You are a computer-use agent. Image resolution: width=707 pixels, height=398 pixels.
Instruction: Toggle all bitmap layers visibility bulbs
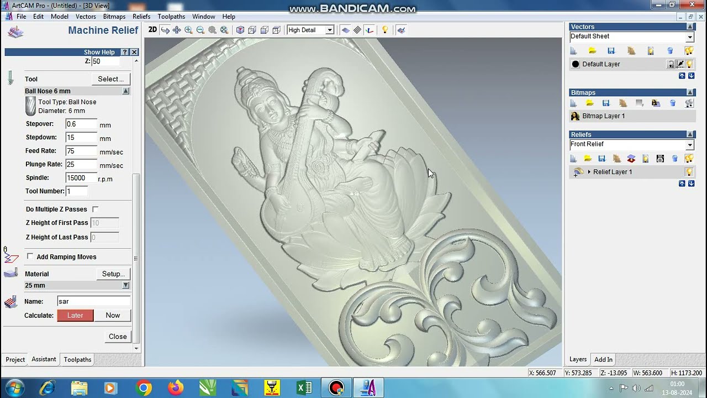tap(689, 103)
